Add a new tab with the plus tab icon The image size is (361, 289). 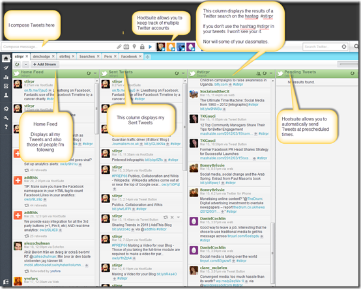point(147,57)
